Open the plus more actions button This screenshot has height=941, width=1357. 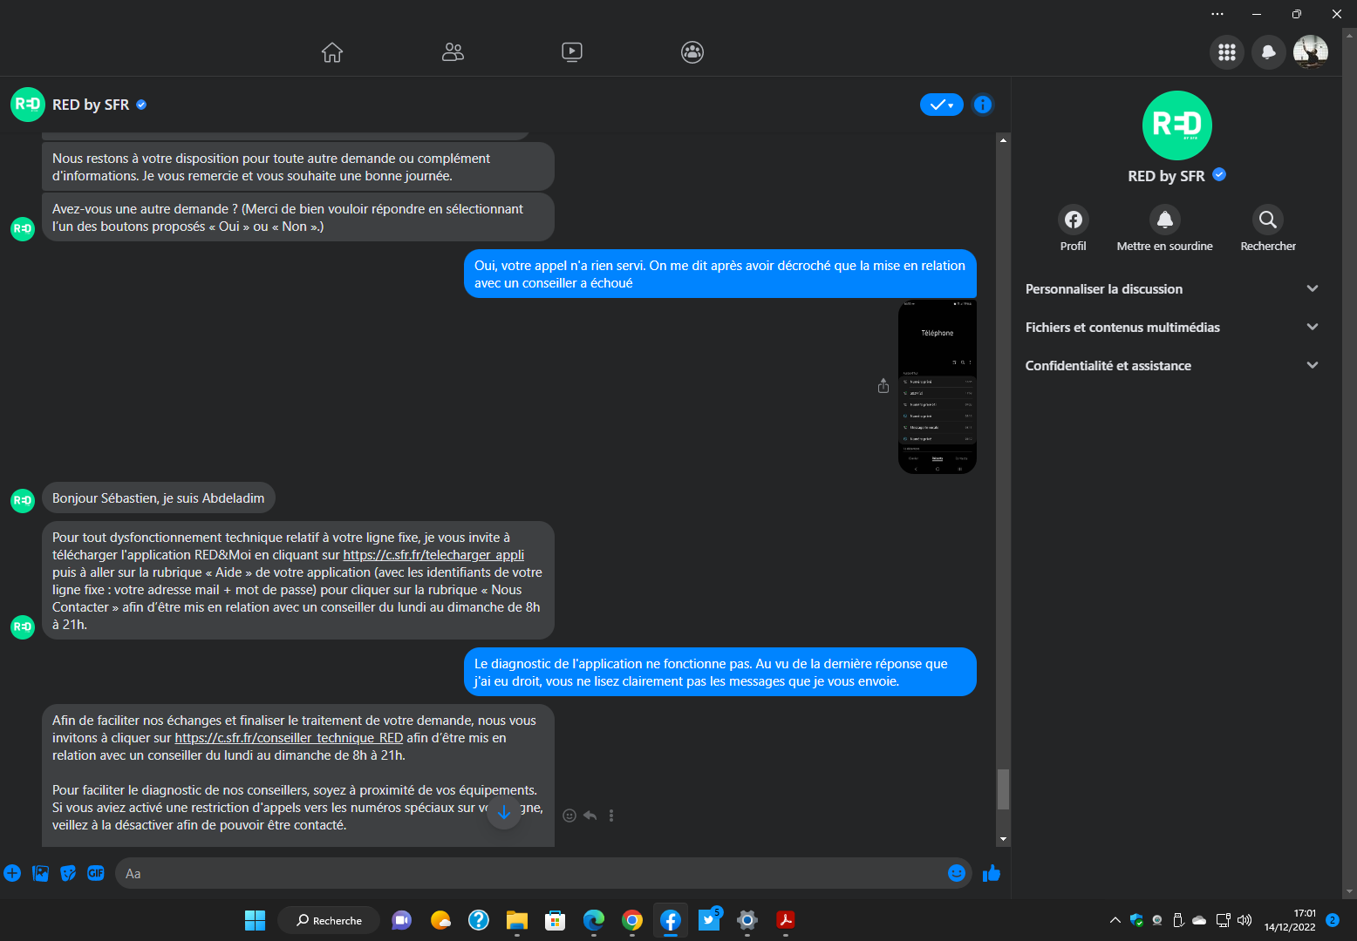12,873
